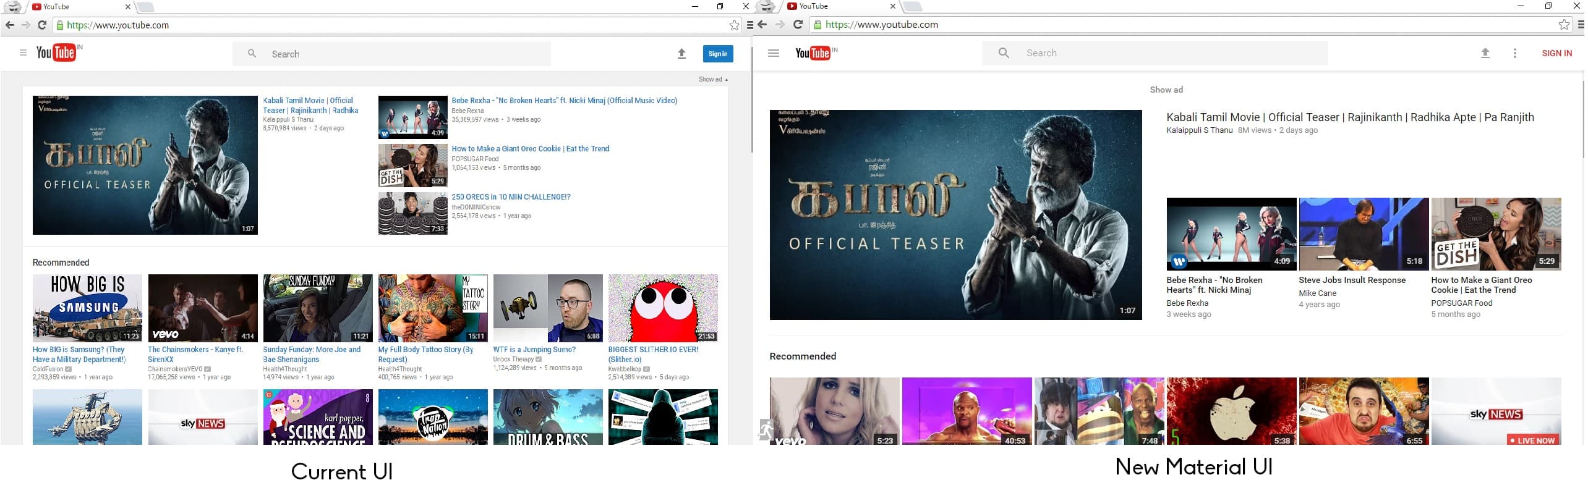1588x493 pixels.
Task: Open Apple logo video thumbnail 5:38
Action: (1231, 411)
